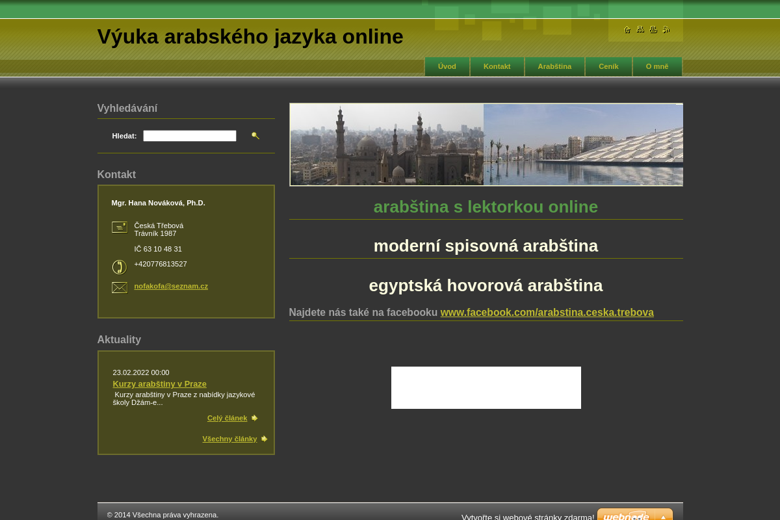Open the article Kurzy arabštiny v Praze

point(159,383)
